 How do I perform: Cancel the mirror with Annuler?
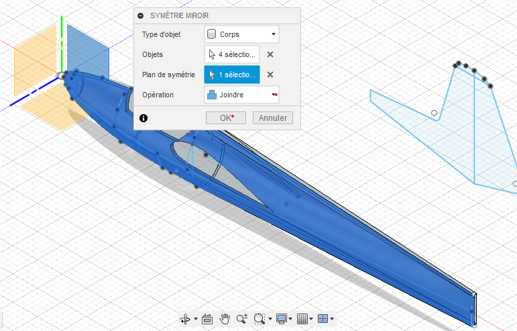pyautogui.click(x=273, y=117)
